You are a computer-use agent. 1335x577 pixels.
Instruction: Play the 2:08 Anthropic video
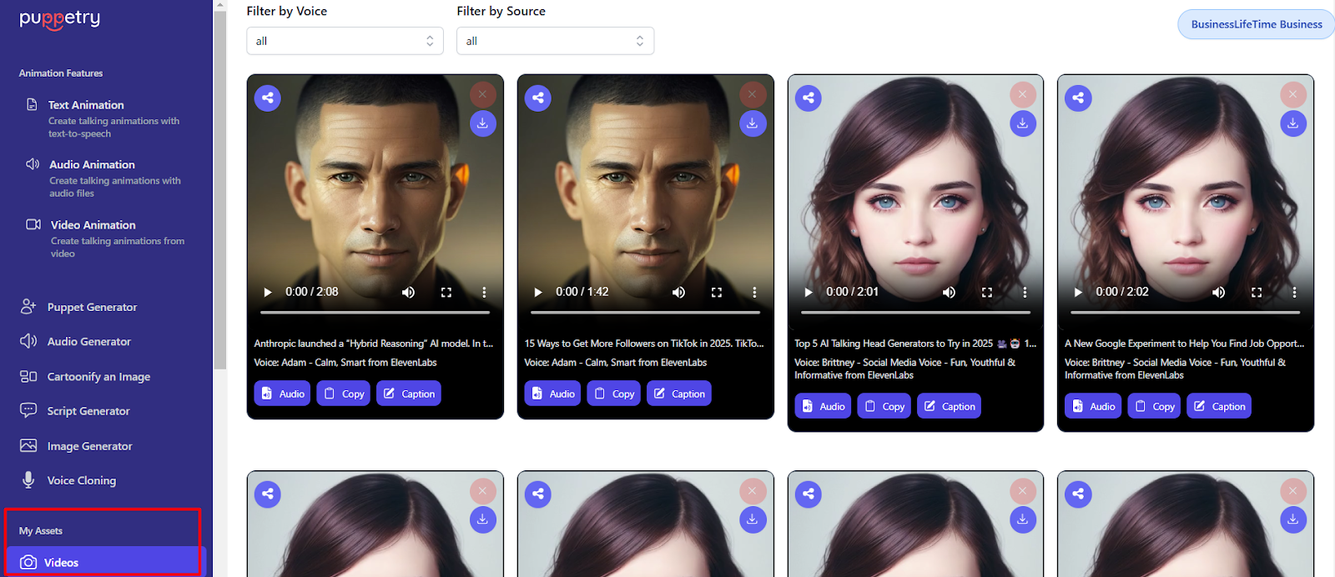point(268,292)
